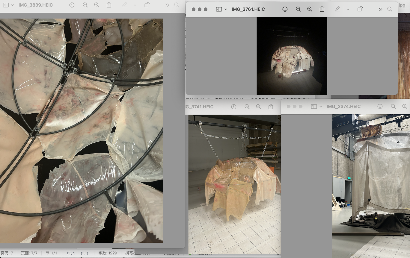Click the IMG_2374.HEIC window title

343,107
